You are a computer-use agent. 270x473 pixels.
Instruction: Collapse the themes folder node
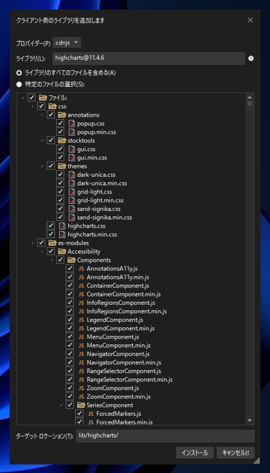pos(42,166)
